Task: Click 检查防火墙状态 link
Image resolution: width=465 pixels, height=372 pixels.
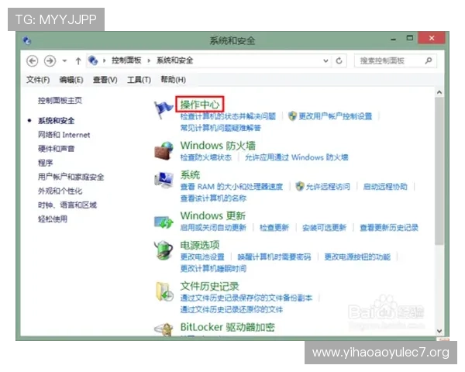Action: 206,157
